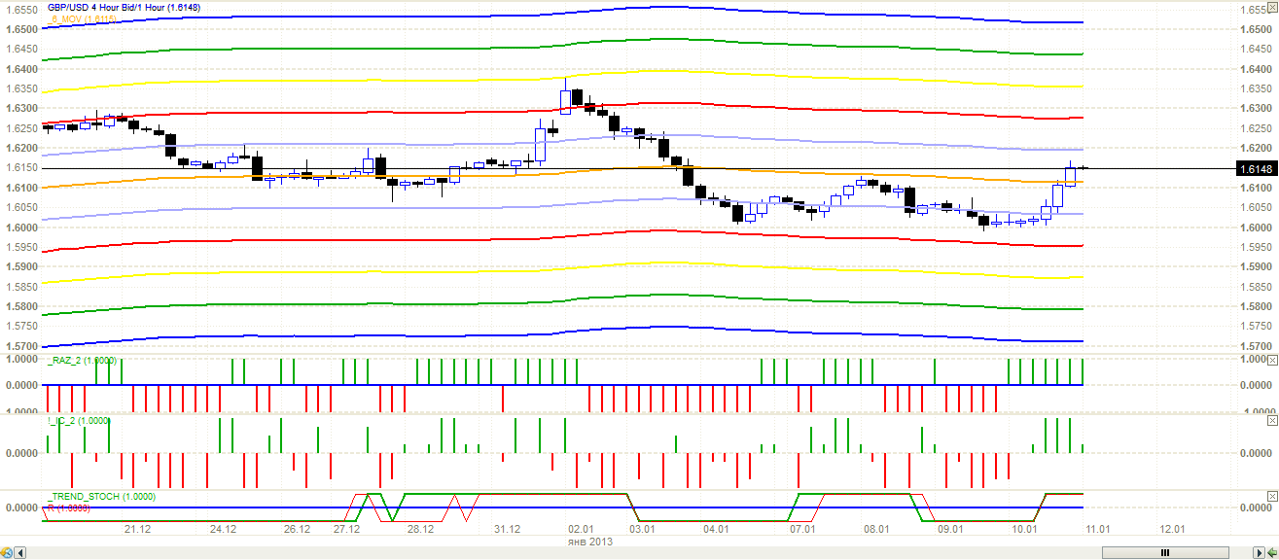
Task: Click the empty scrollbar track left of thumb
Action: click(584, 552)
